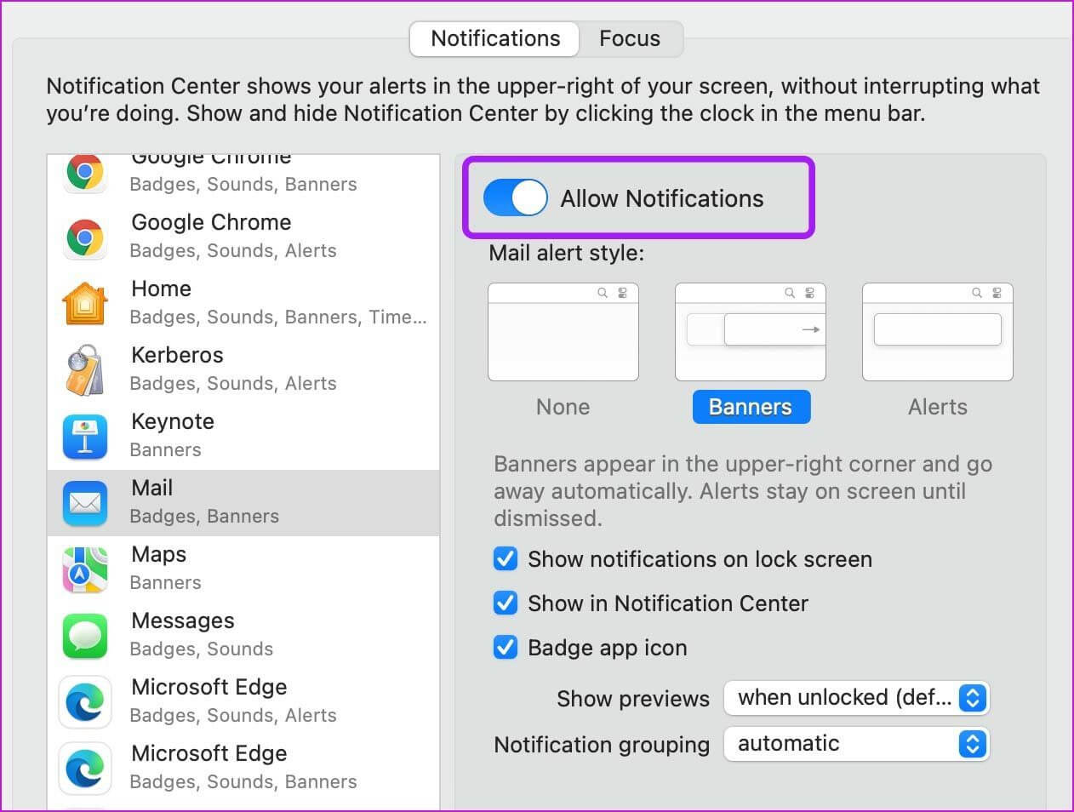The width and height of the screenshot is (1074, 812).
Task: Select Microsoft Edge with Badges, Sounds, Alerts
Action: click(243, 702)
